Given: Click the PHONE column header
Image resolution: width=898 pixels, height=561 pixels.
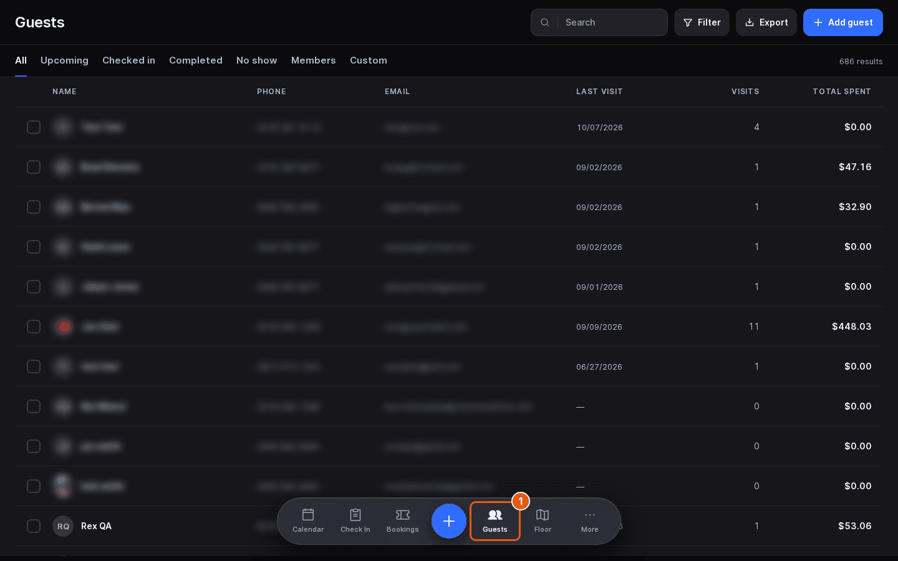Looking at the screenshot, I should pyautogui.click(x=271, y=92).
